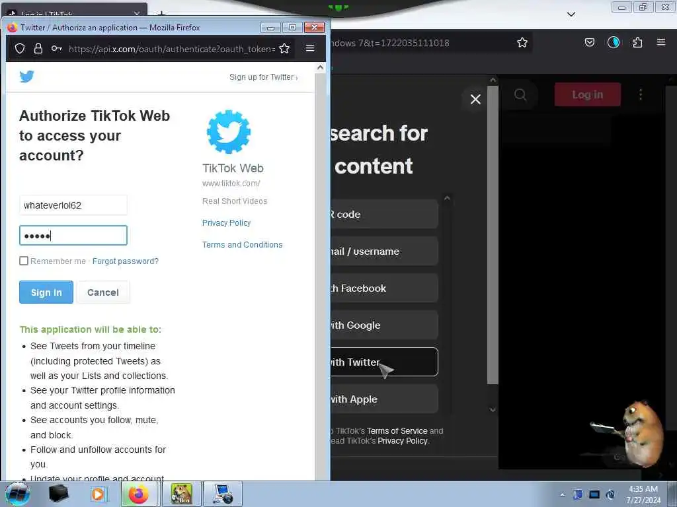
Task: Choose the continue with Apple option
Action: (x=385, y=399)
